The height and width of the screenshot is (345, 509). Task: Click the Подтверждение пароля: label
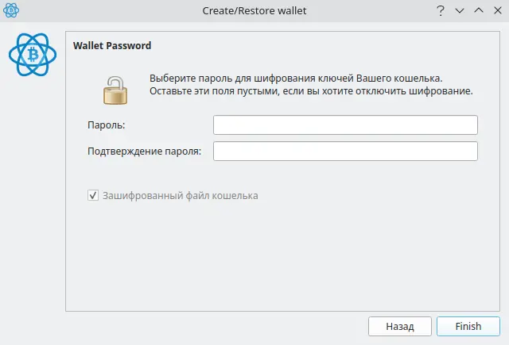[x=145, y=151]
